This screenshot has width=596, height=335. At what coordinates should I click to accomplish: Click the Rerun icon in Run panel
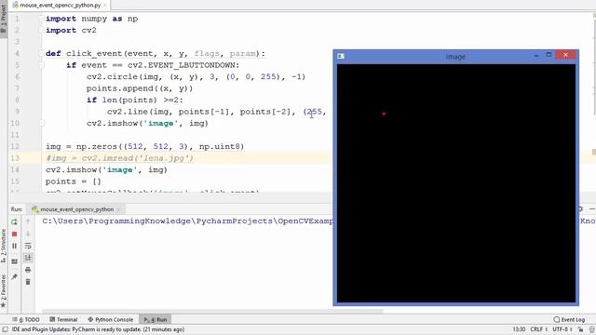pos(15,221)
